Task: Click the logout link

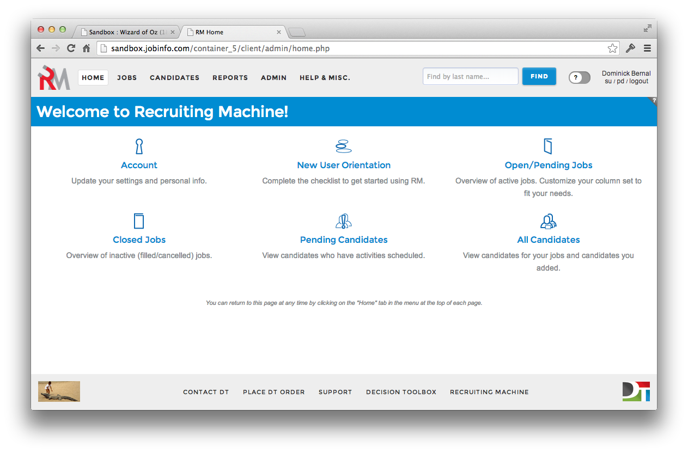Action: (x=639, y=81)
